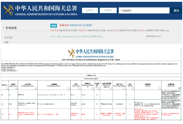Click the customs emblem above the spreadsheet title

[x=71, y=53]
